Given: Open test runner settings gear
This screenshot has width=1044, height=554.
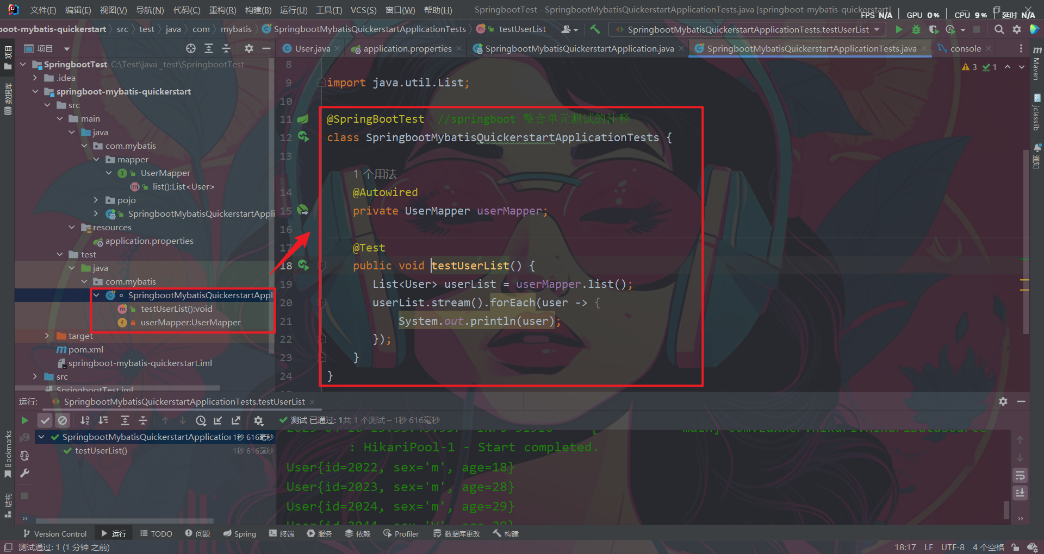Looking at the screenshot, I should click(x=258, y=420).
